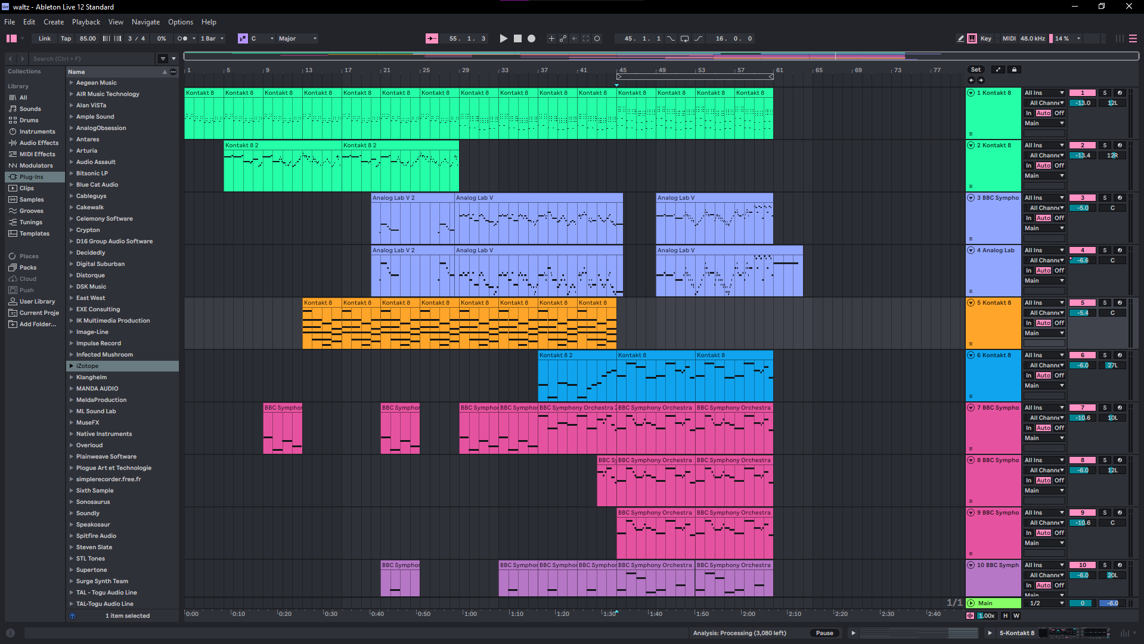Toggle the track 1 activator button

[1083, 93]
